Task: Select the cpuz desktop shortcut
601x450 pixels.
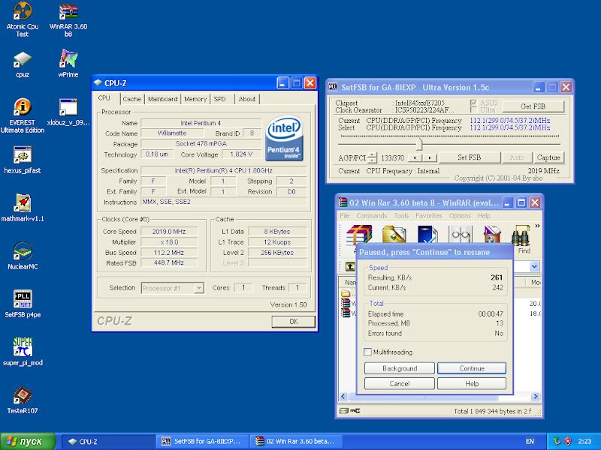Action: [23, 64]
